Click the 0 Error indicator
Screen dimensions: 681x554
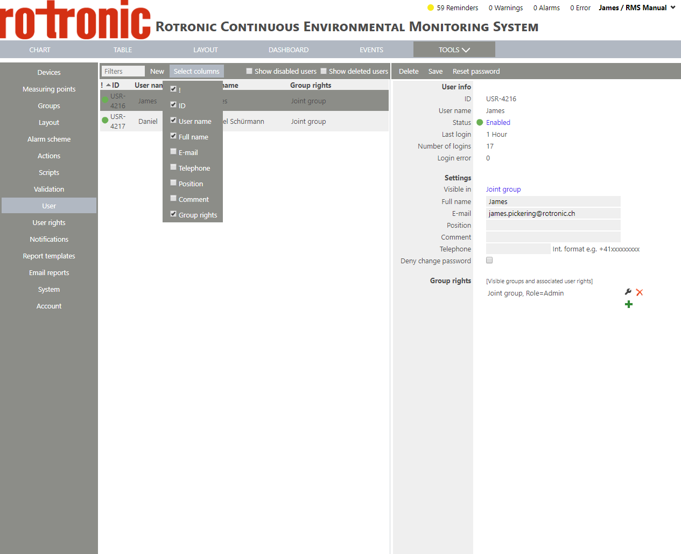580,8
